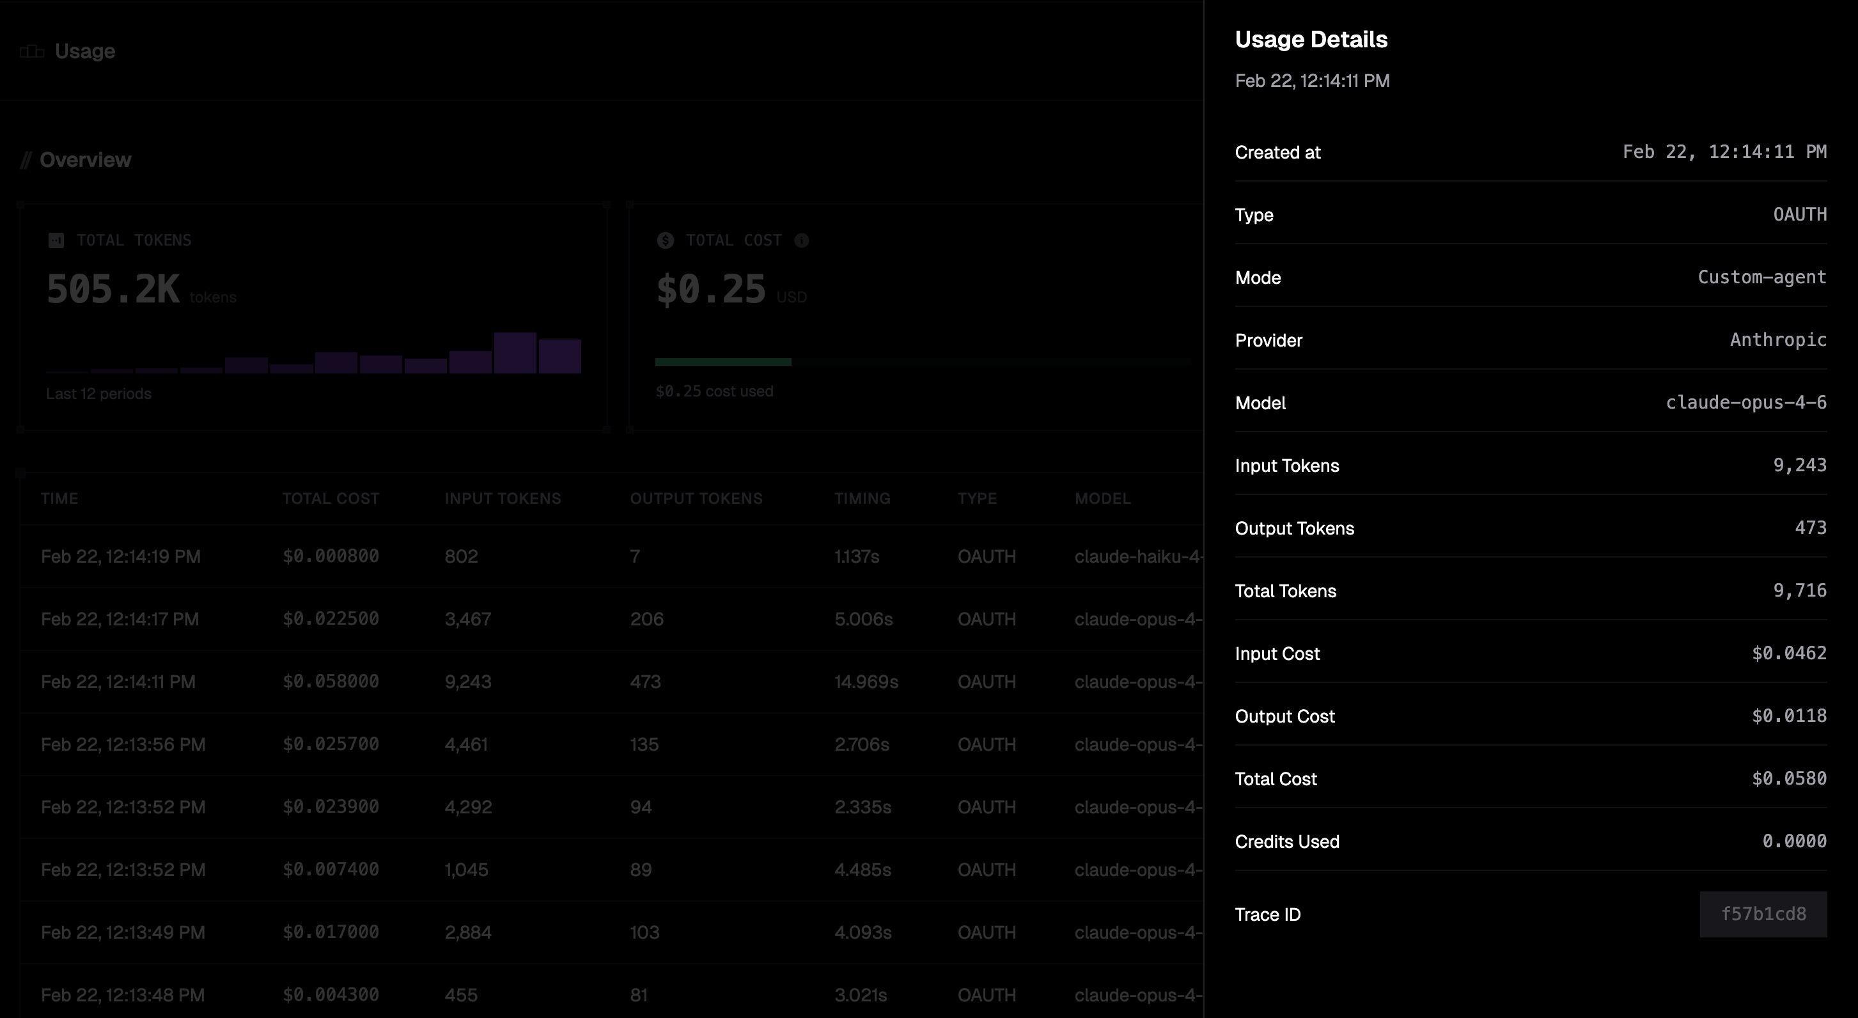This screenshot has width=1858, height=1018.
Task: Open the 12:13:48 PM usage row
Action: coord(123,995)
